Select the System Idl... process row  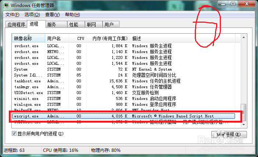123,75
